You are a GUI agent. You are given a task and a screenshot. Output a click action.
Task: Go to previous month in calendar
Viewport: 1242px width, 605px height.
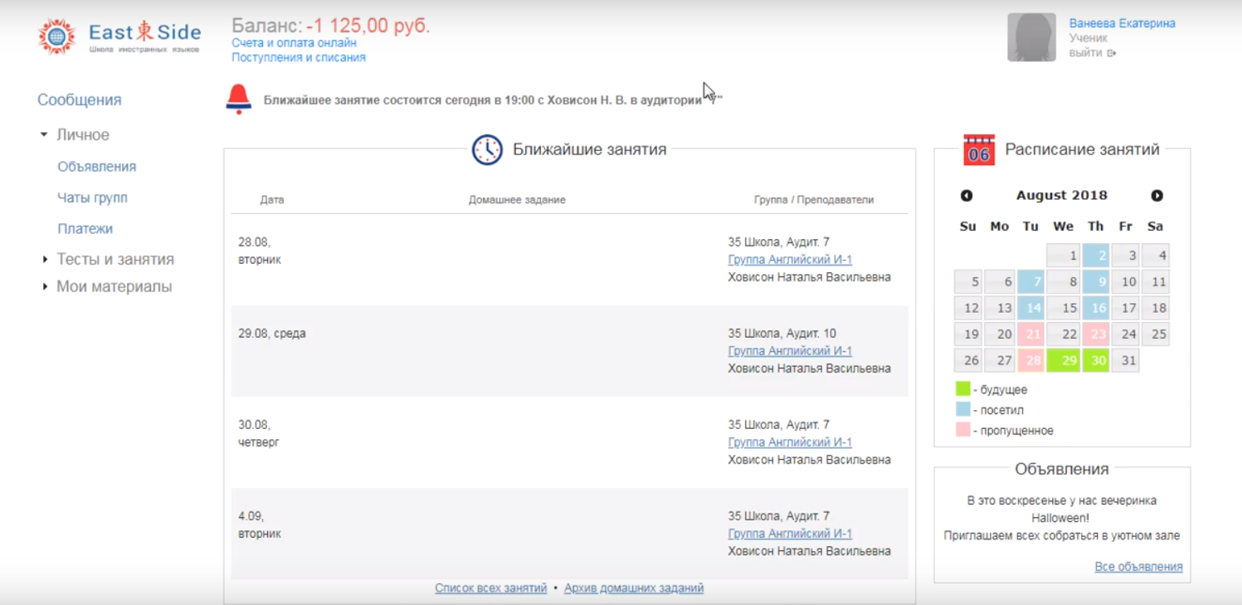click(x=967, y=196)
